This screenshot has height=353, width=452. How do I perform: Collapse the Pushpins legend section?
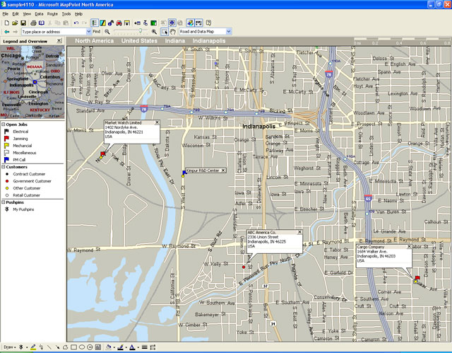4,202
